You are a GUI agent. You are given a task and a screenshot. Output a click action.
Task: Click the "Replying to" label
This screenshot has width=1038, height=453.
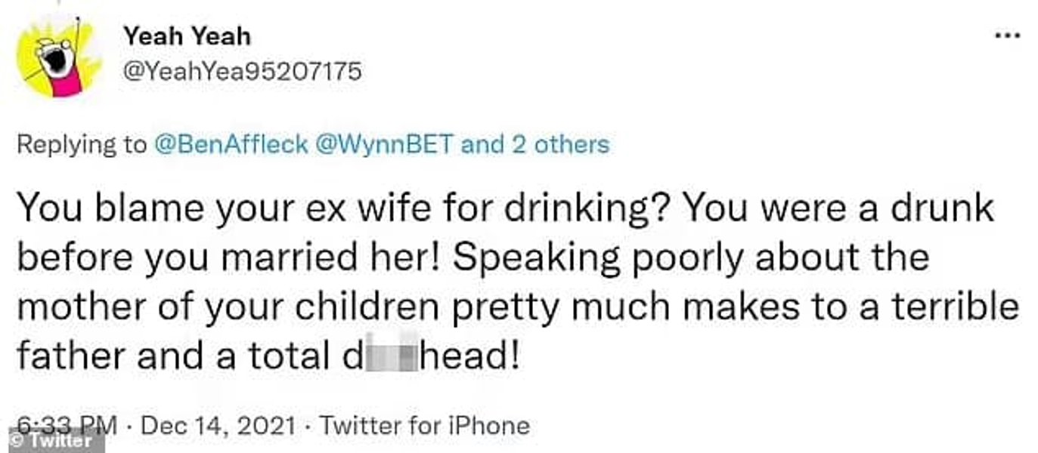point(82,143)
